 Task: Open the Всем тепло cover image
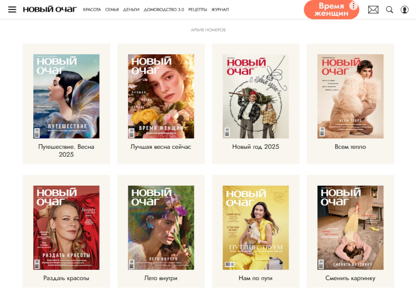click(350, 96)
